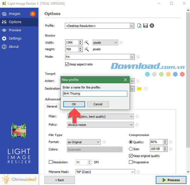Image resolution: width=190 pixels, height=185 pixels.
Task: Click the vertical scrollbar down arrow
Action: 188,171
